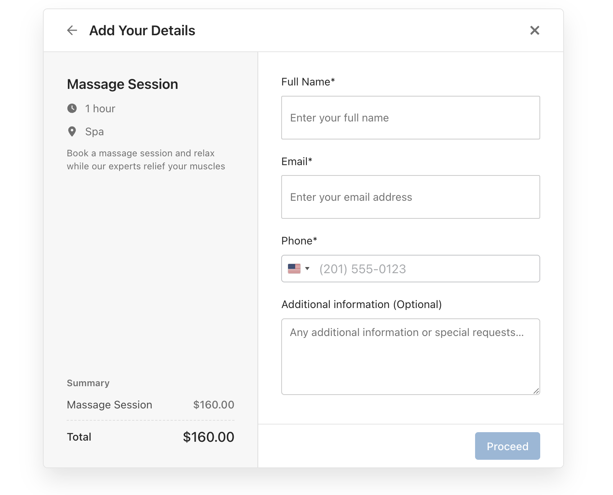The image size is (613, 495).
Task: Click the Massage Session heading
Action: tap(122, 84)
